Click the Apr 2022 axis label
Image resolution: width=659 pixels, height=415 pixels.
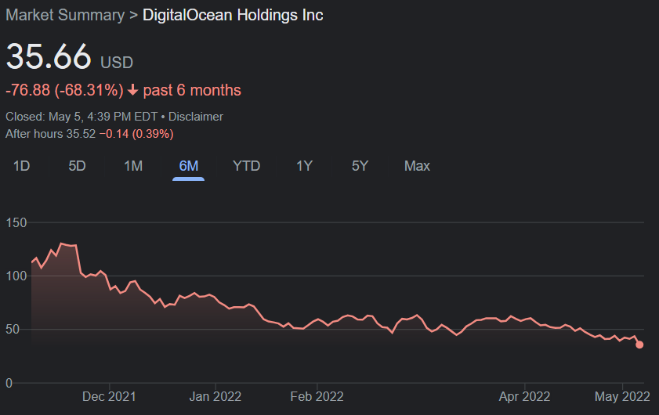[524, 396]
